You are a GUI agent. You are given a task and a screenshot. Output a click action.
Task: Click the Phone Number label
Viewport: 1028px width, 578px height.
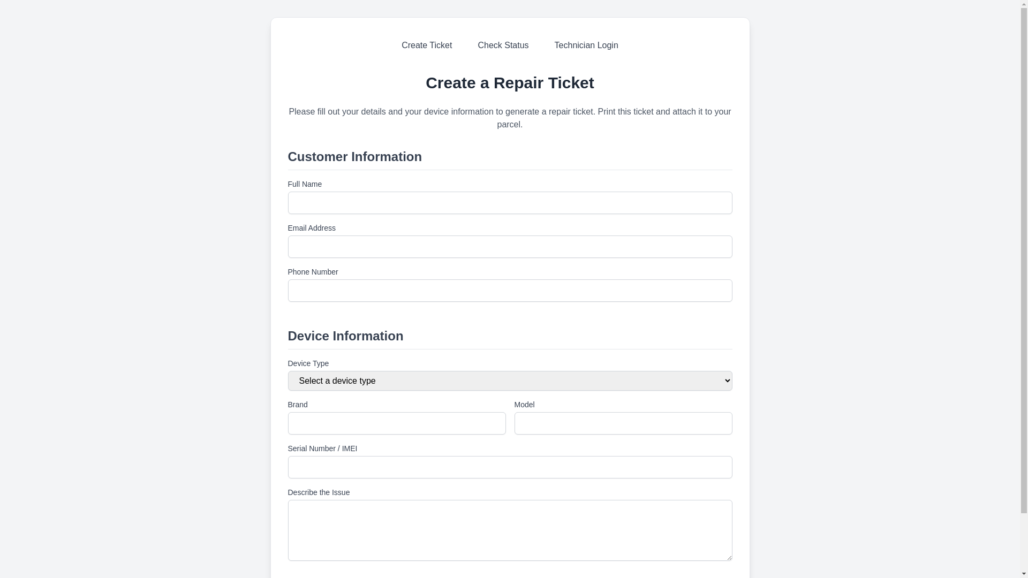(x=313, y=272)
